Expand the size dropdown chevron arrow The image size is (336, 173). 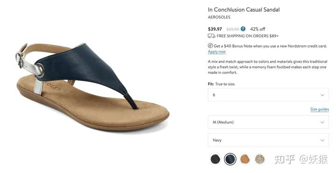coord(322,95)
